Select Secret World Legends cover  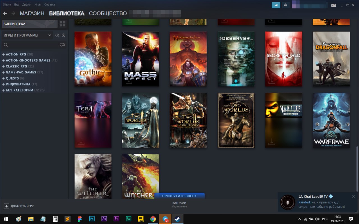click(x=284, y=59)
